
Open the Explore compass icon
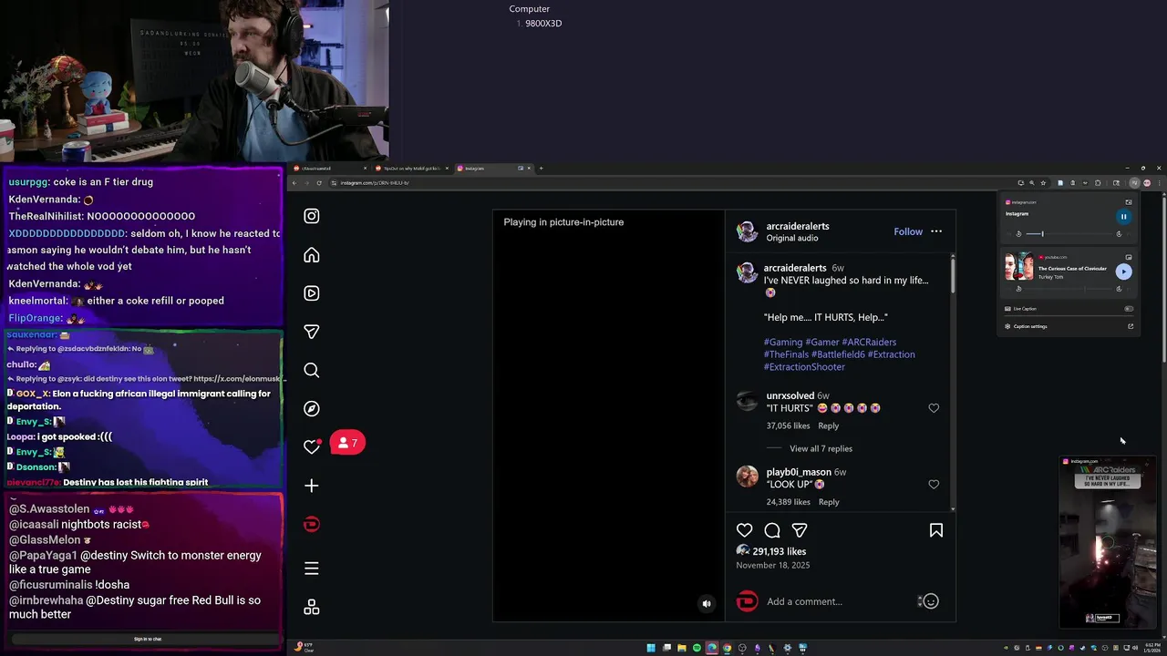tap(312, 408)
